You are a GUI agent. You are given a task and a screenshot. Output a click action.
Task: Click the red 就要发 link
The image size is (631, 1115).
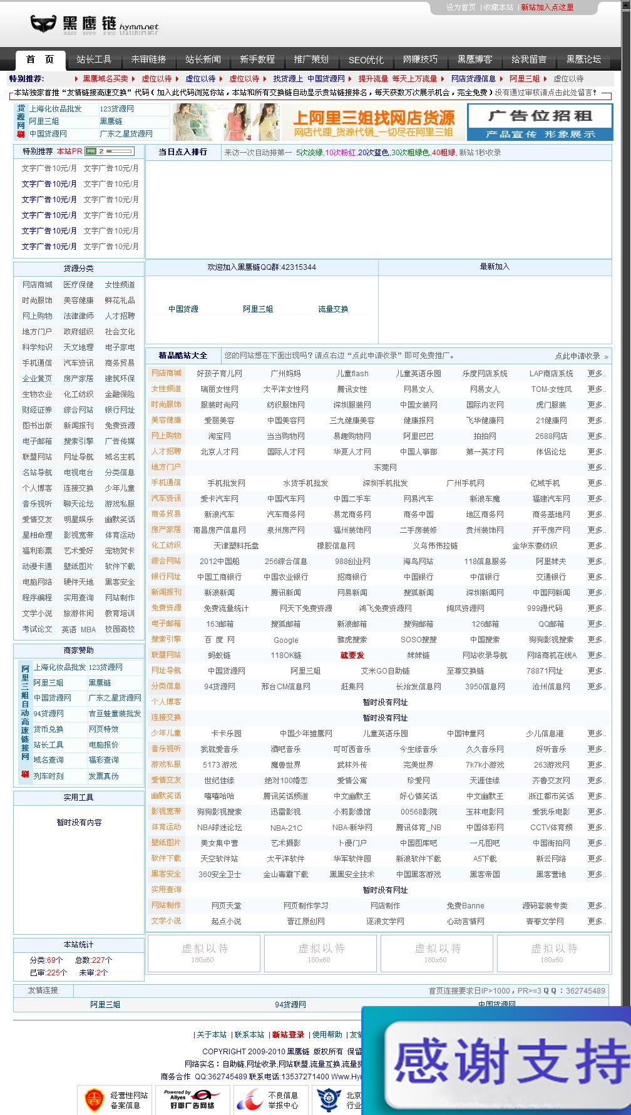coord(352,655)
